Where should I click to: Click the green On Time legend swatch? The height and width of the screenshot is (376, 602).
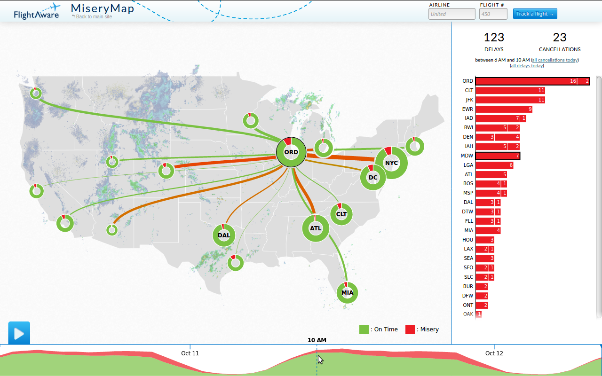click(x=364, y=329)
